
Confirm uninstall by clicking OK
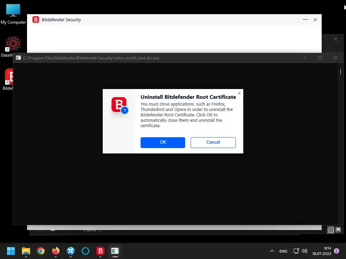pos(163,143)
